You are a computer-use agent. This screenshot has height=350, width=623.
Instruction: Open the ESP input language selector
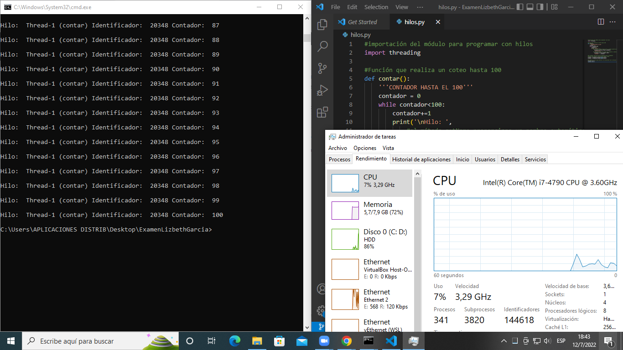pos(561,341)
